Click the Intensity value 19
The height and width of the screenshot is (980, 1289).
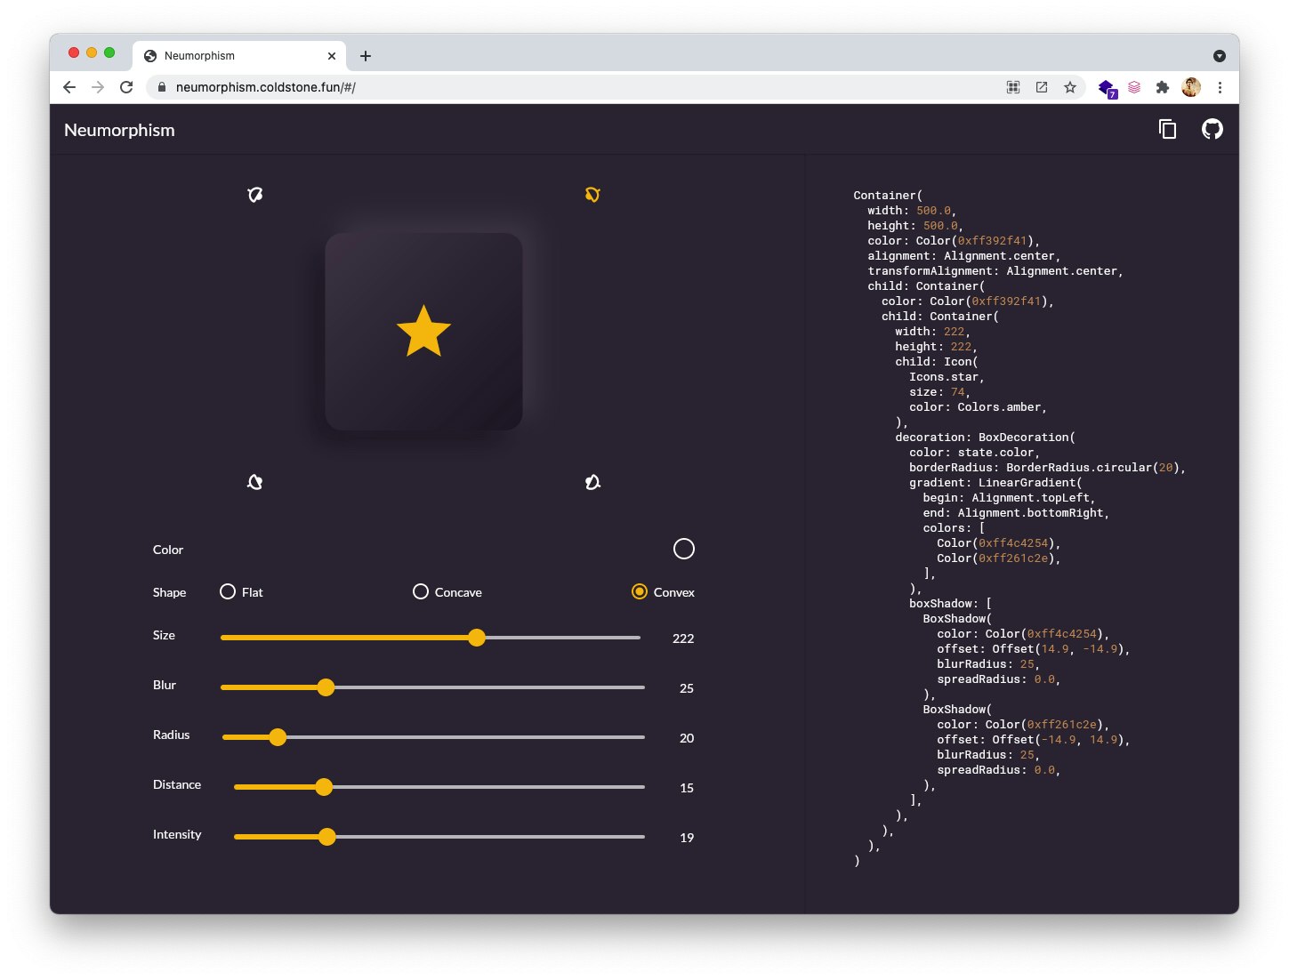click(x=687, y=838)
